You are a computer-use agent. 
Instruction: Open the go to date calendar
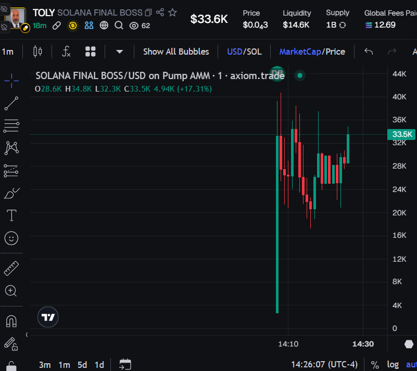(x=125, y=364)
